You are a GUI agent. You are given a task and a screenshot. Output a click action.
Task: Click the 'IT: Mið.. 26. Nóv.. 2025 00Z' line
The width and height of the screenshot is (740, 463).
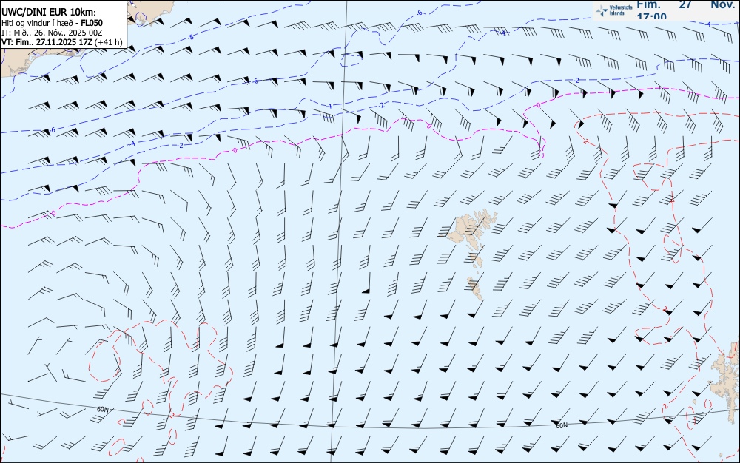[52, 33]
